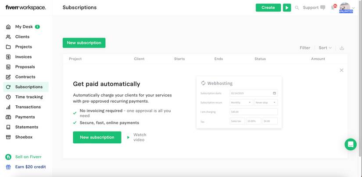The image size is (362, 177).
Task: Click the Status column header
Action: [x=260, y=59]
